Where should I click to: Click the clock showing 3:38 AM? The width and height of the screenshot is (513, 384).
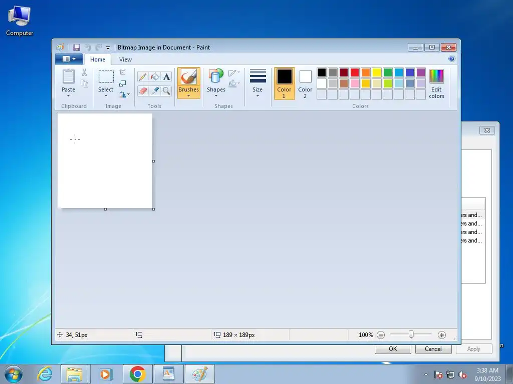pos(487,370)
